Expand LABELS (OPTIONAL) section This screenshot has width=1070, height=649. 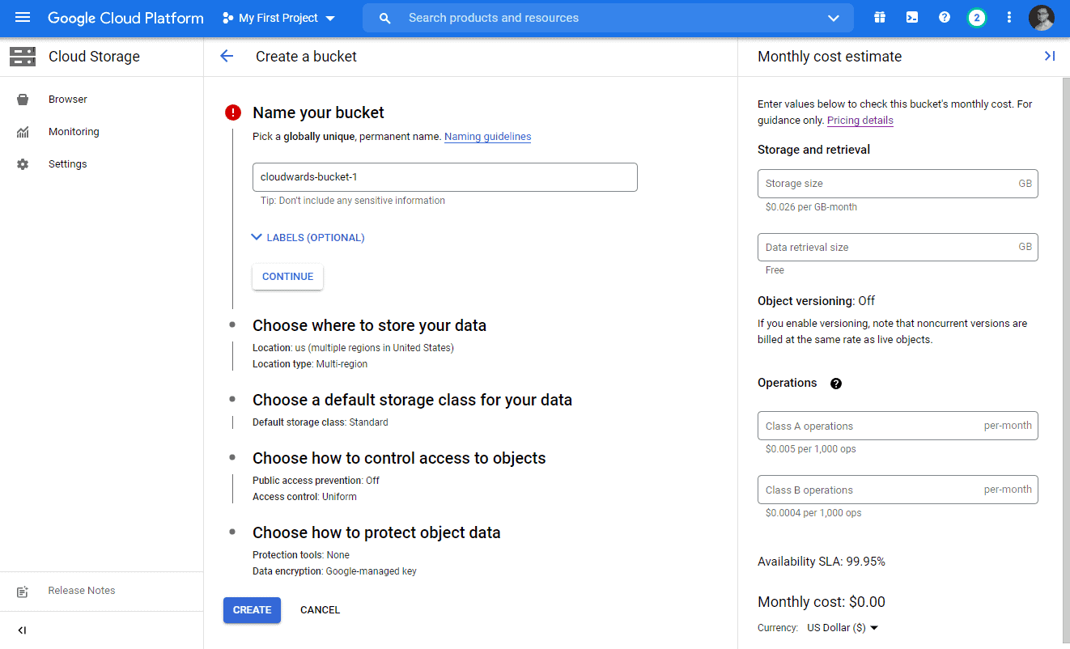[308, 238]
